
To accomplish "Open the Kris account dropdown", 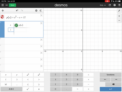I will [x=103, y=5].
